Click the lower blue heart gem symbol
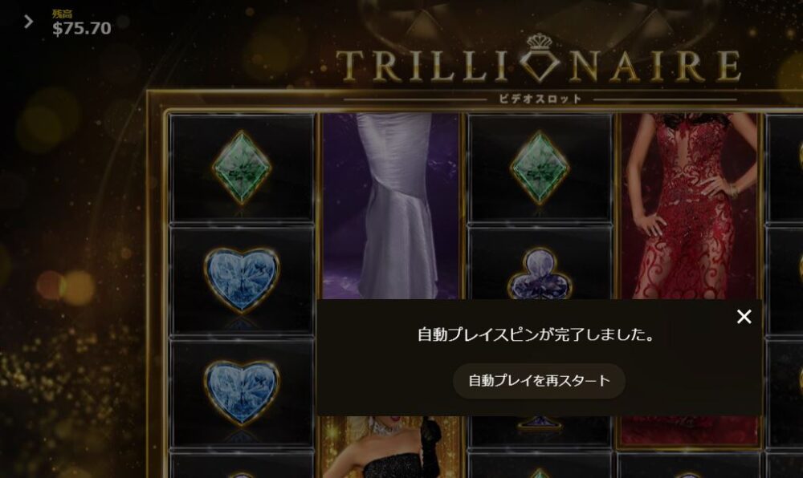803x478 pixels. (x=241, y=393)
